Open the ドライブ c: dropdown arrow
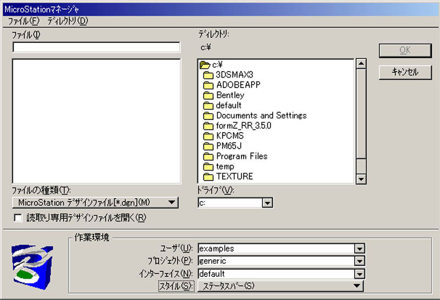The image size is (440, 300). click(267, 203)
